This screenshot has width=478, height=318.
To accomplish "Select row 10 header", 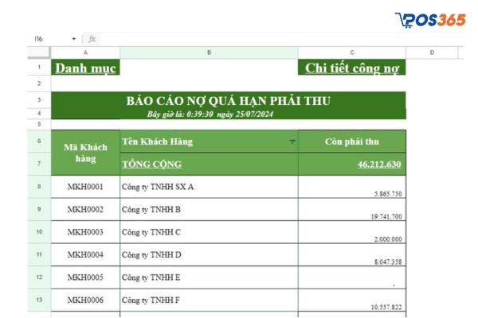I will [39, 232].
